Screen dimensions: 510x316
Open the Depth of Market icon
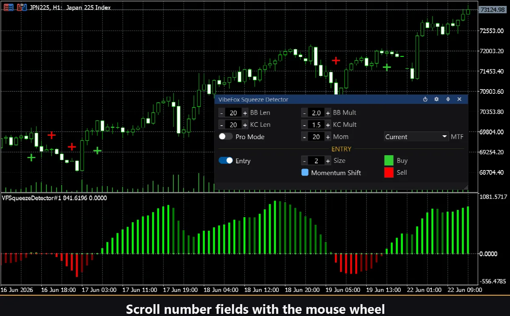click(x=8, y=7)
